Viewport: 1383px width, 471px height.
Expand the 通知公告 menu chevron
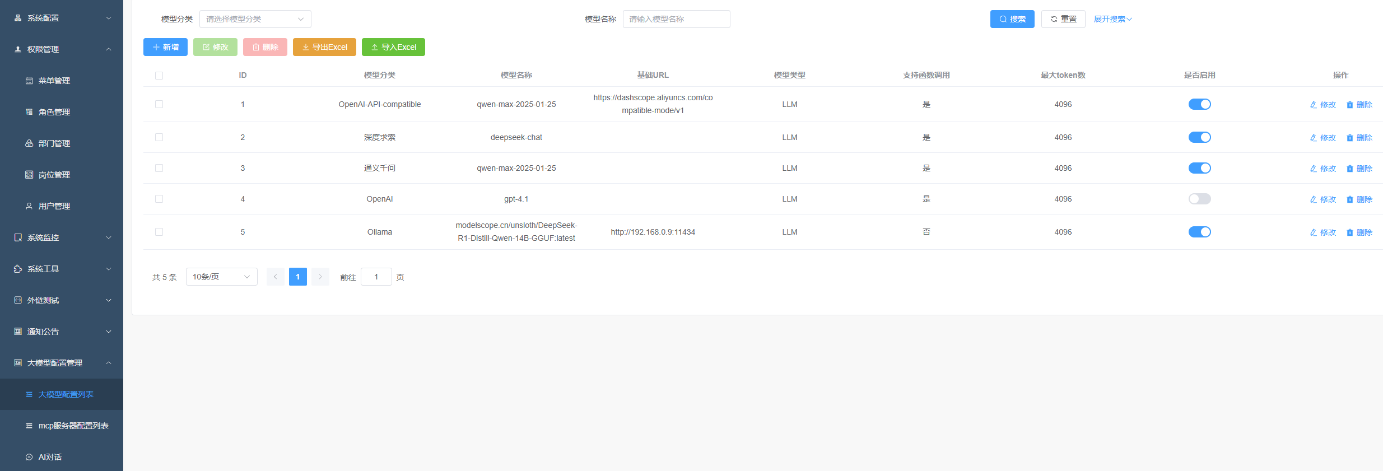coord(109,332)
